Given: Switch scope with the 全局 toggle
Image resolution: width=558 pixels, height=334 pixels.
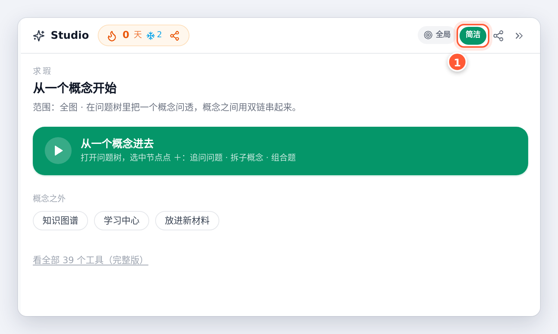Looking at the screenshot, I should (438, 35).
